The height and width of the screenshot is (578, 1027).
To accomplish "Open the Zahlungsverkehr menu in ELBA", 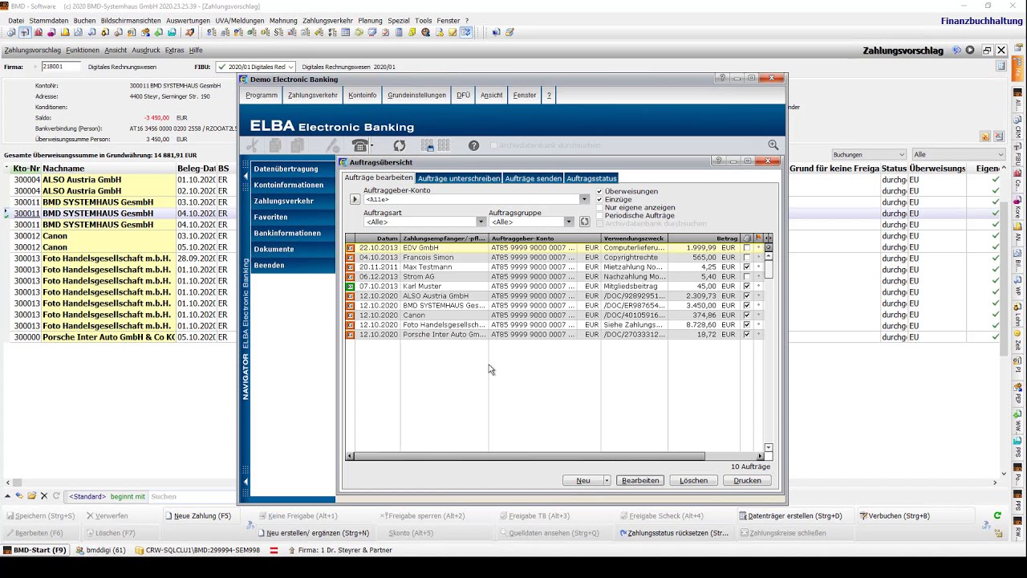I will pyautogui.click(x=313, y=95).
